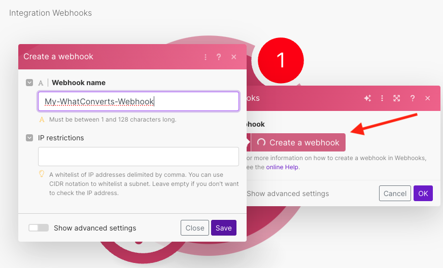Enable Show advanced settings in Create a webhook
Screen dimensions: 443x268
click(39, 227)
